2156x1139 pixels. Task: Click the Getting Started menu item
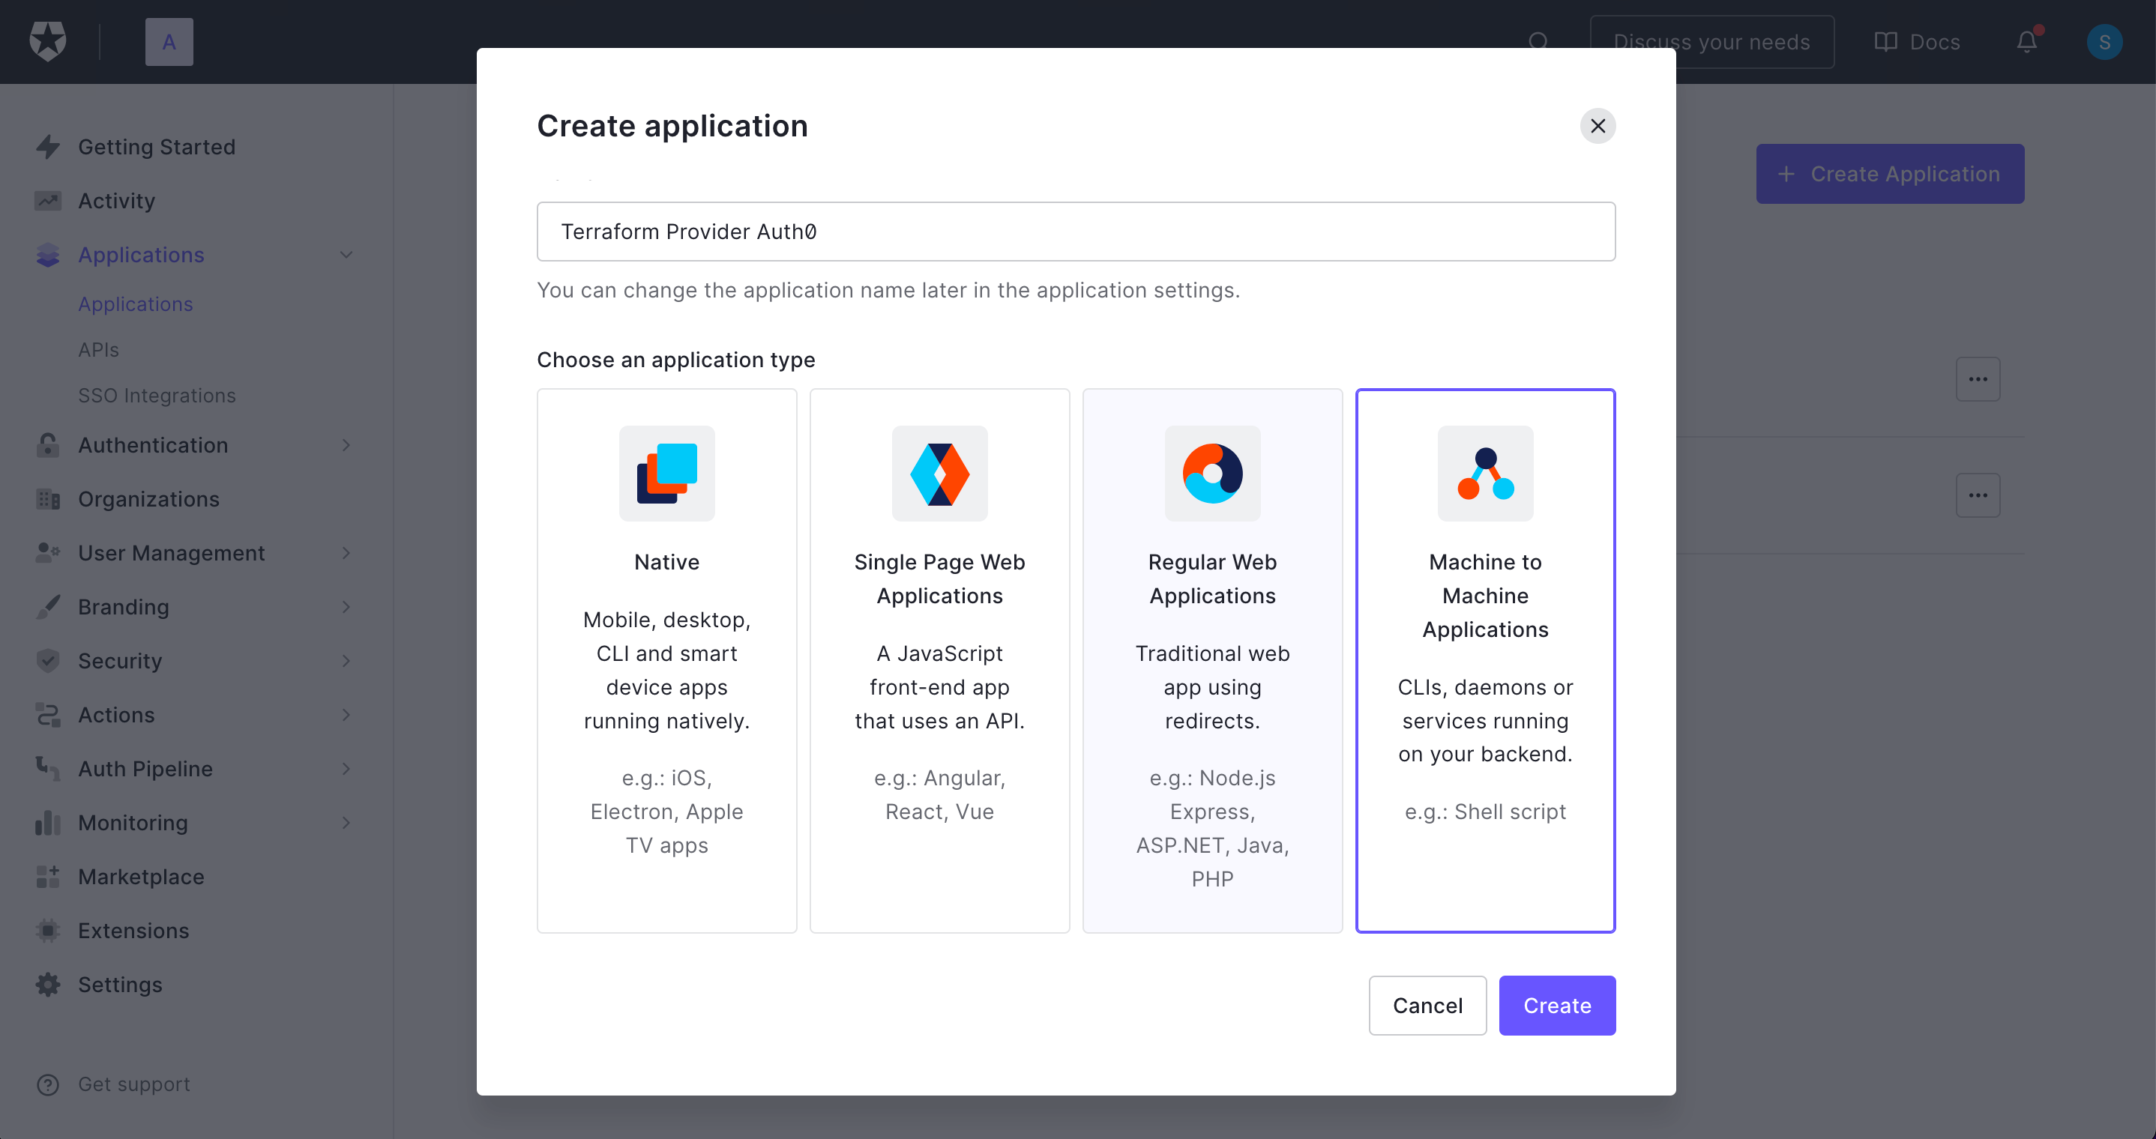pos(155,145)
